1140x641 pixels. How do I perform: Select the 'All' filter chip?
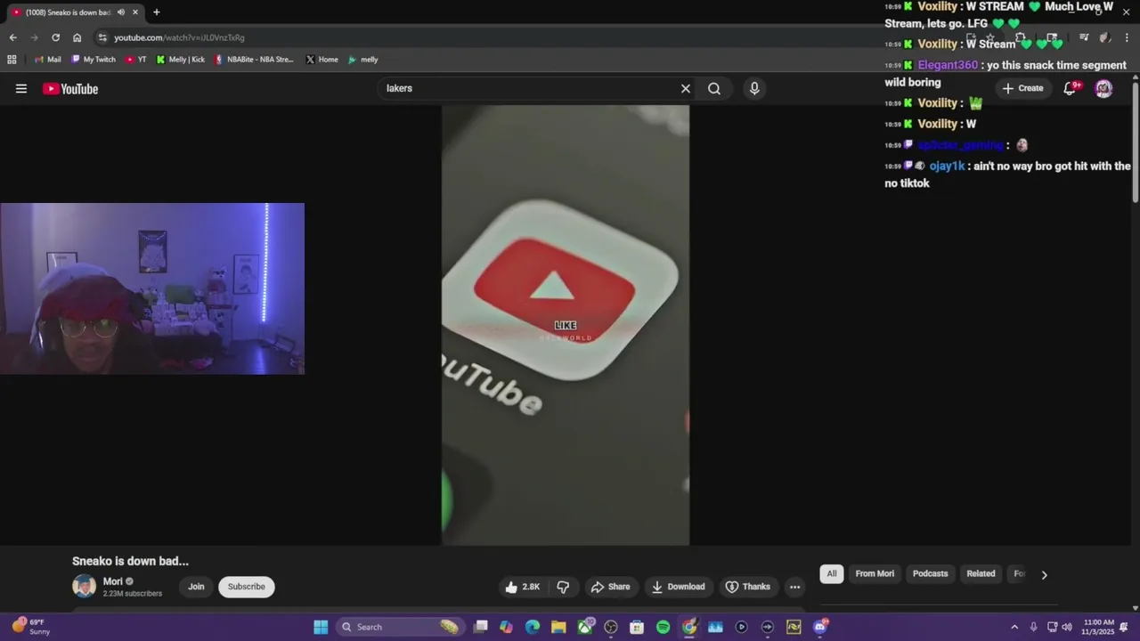click(x=832, y=574)
